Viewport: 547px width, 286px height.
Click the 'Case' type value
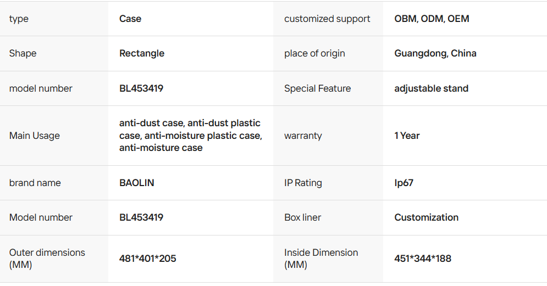[x=130, y=19]
